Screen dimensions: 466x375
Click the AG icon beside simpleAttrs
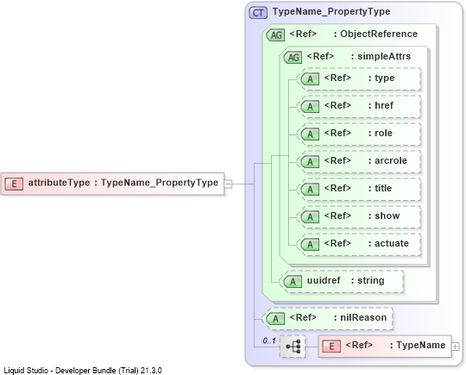coord(293,57)
